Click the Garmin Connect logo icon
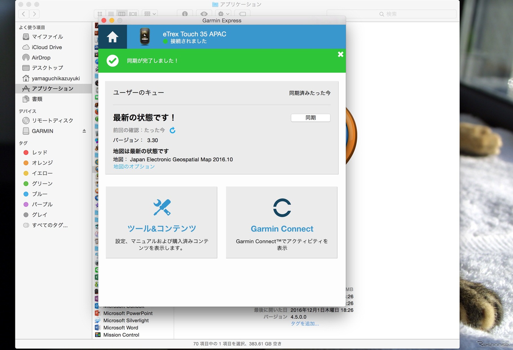 tap(282, 208)
